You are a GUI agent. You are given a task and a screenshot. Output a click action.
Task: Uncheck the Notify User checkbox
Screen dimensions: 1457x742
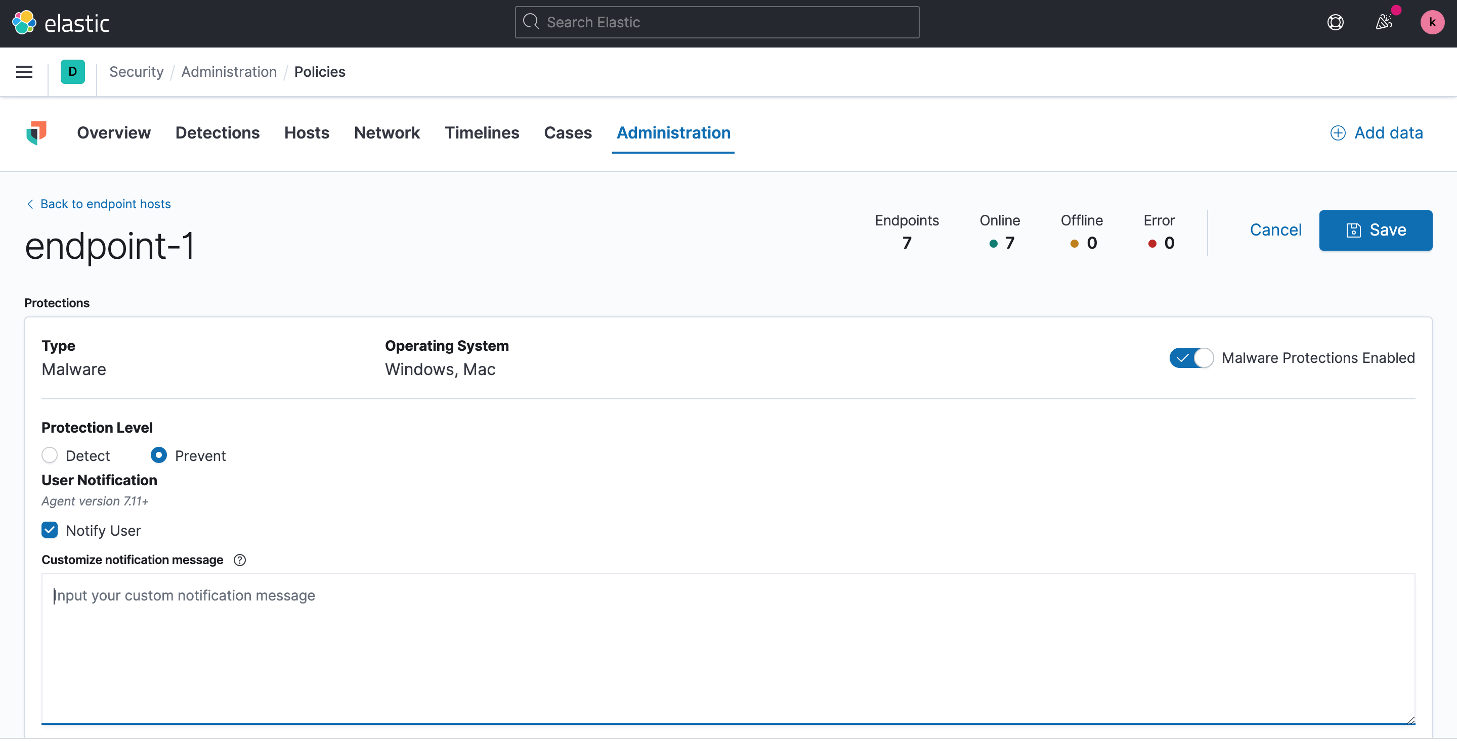point(50,530)
